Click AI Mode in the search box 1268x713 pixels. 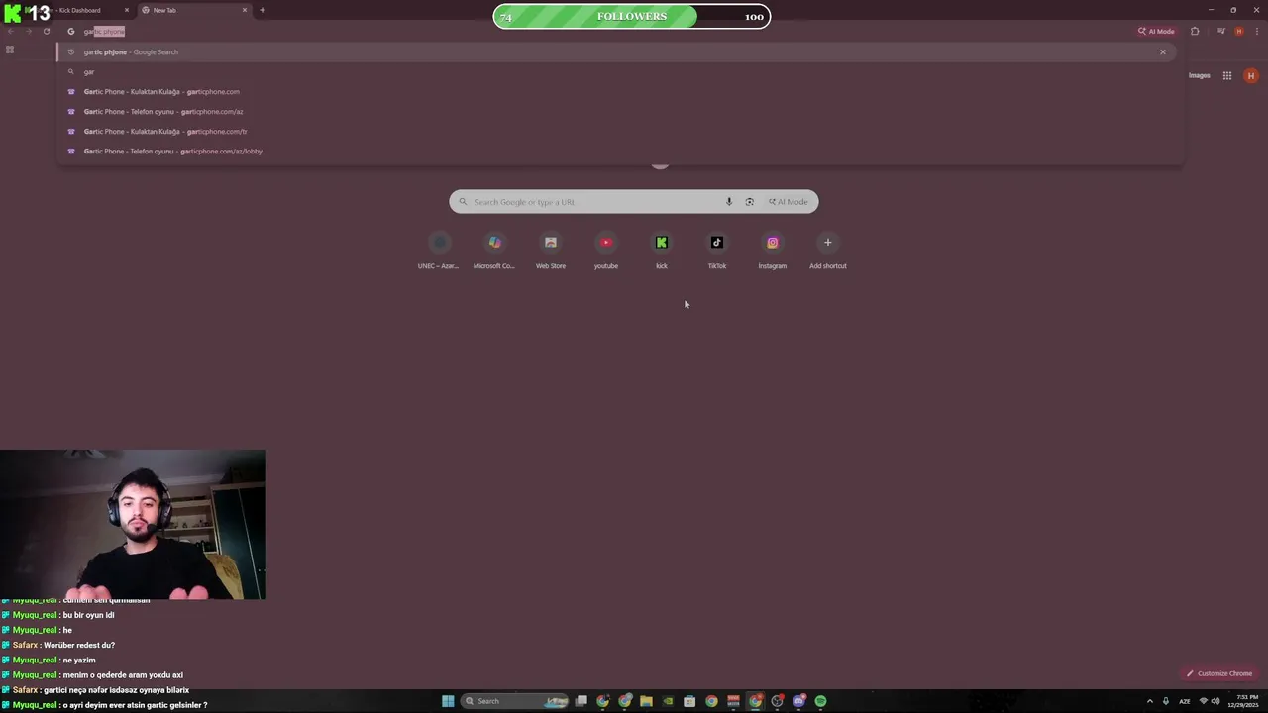click(x=789, y=202)
